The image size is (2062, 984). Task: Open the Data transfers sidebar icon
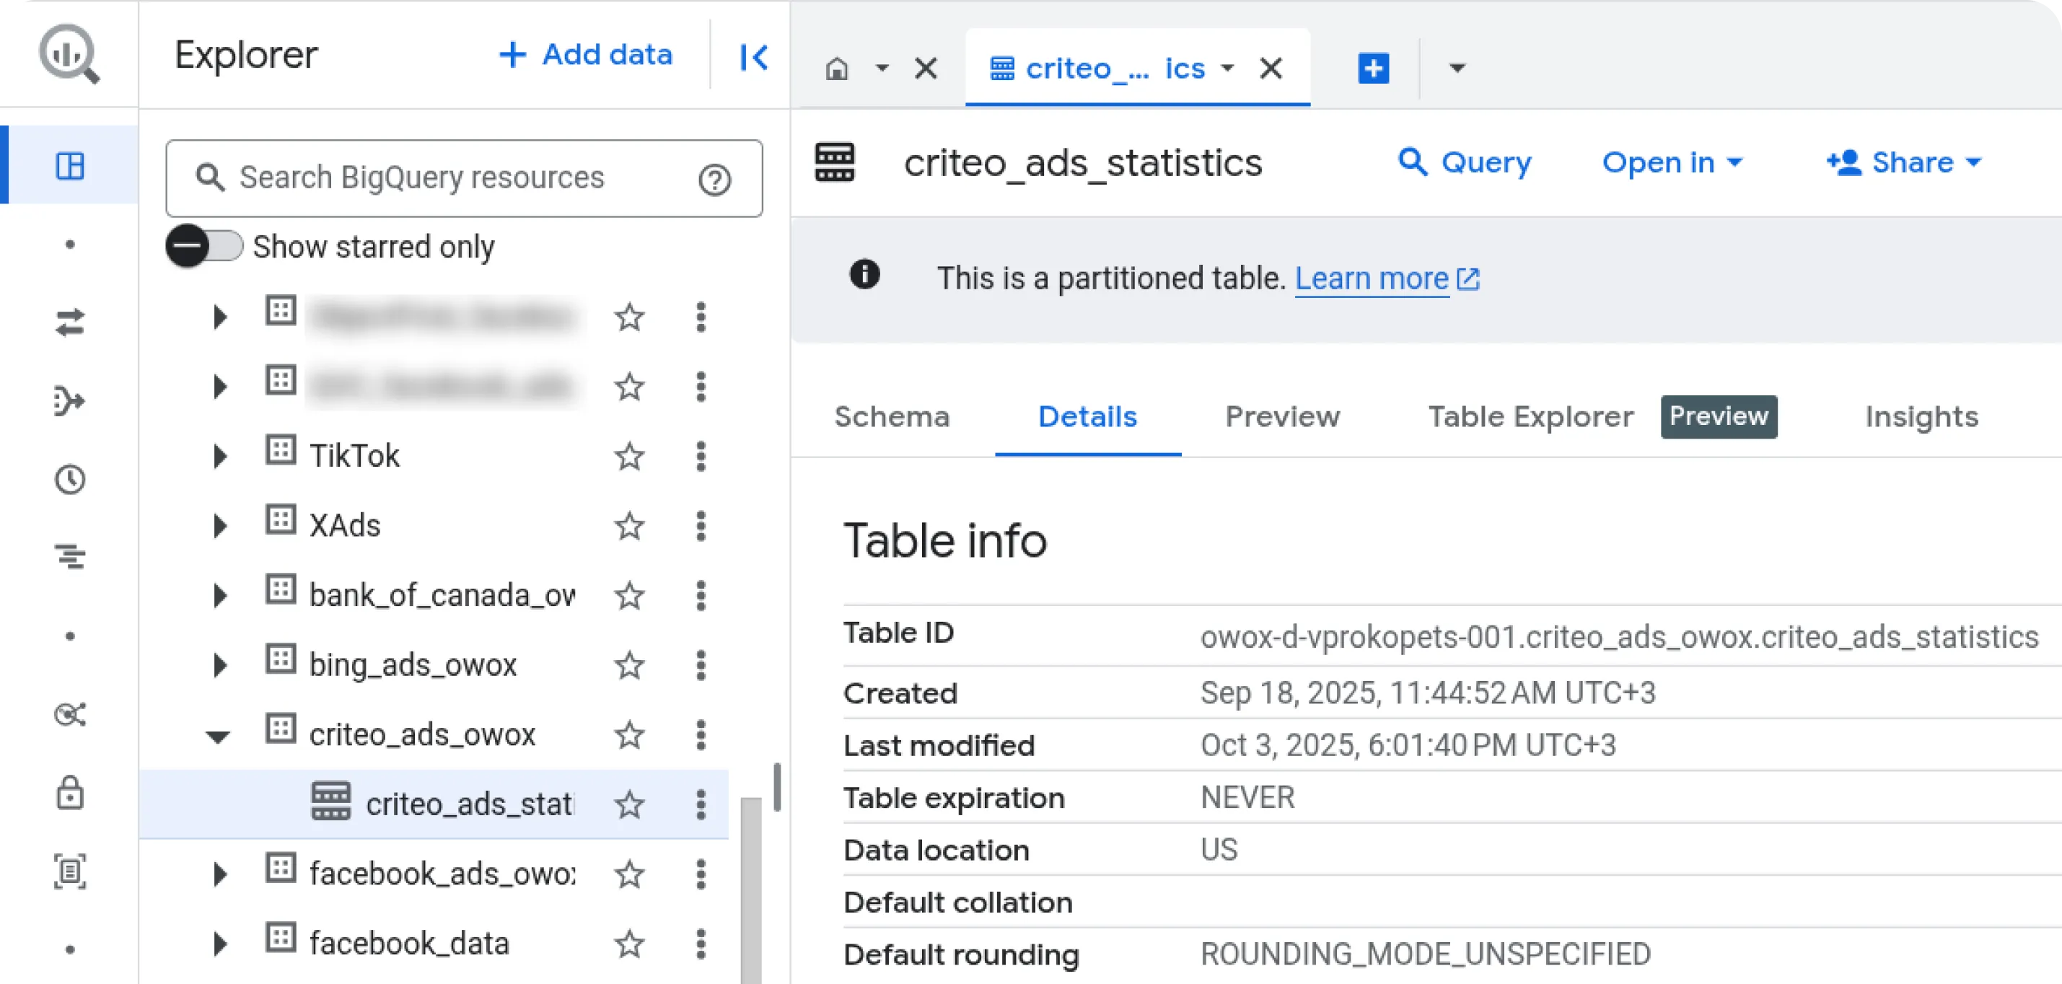pos(70,322)
